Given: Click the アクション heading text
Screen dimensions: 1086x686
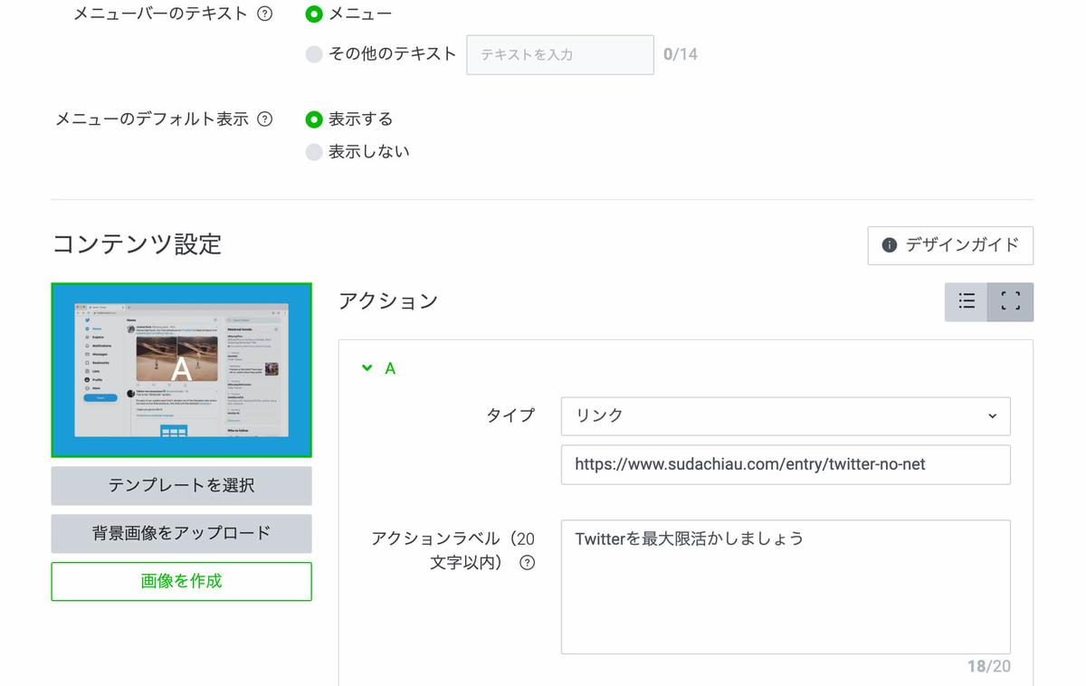Looking at the screenshot, I should pos(388,301).
